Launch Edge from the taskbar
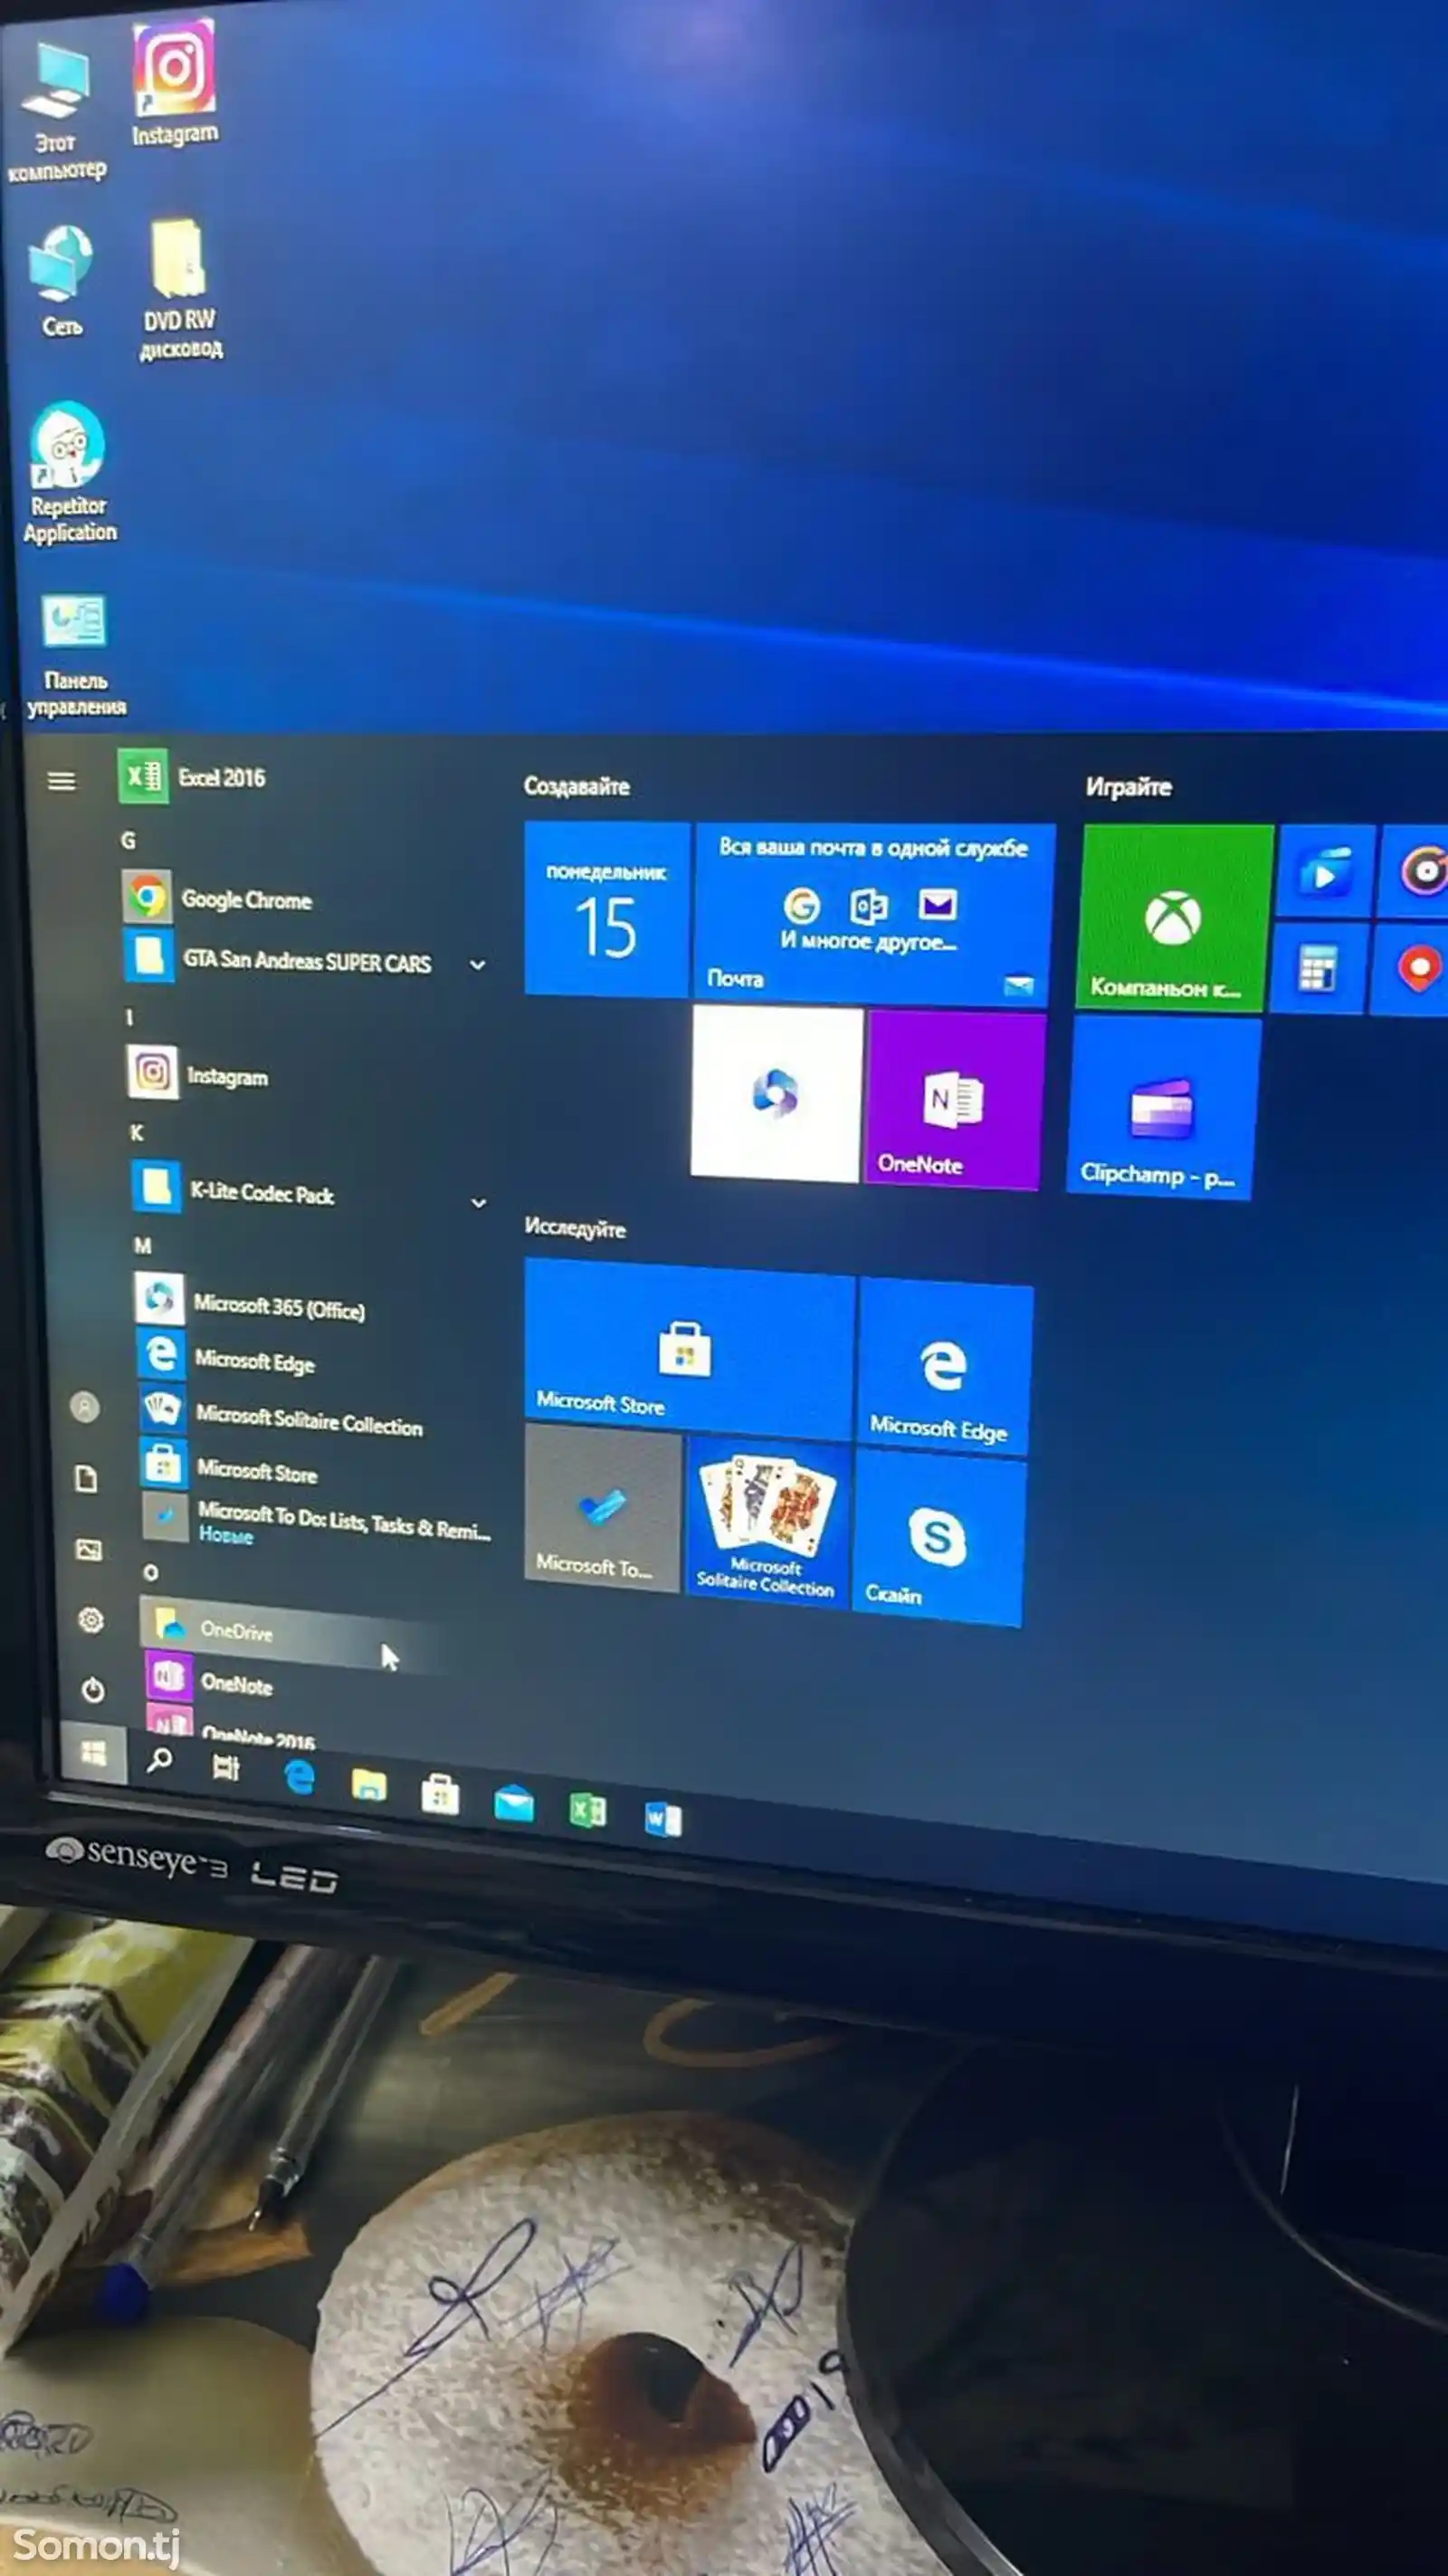 [299, 1776]
